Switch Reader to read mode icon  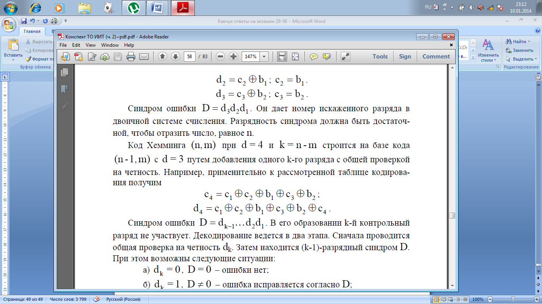point(346,57)
